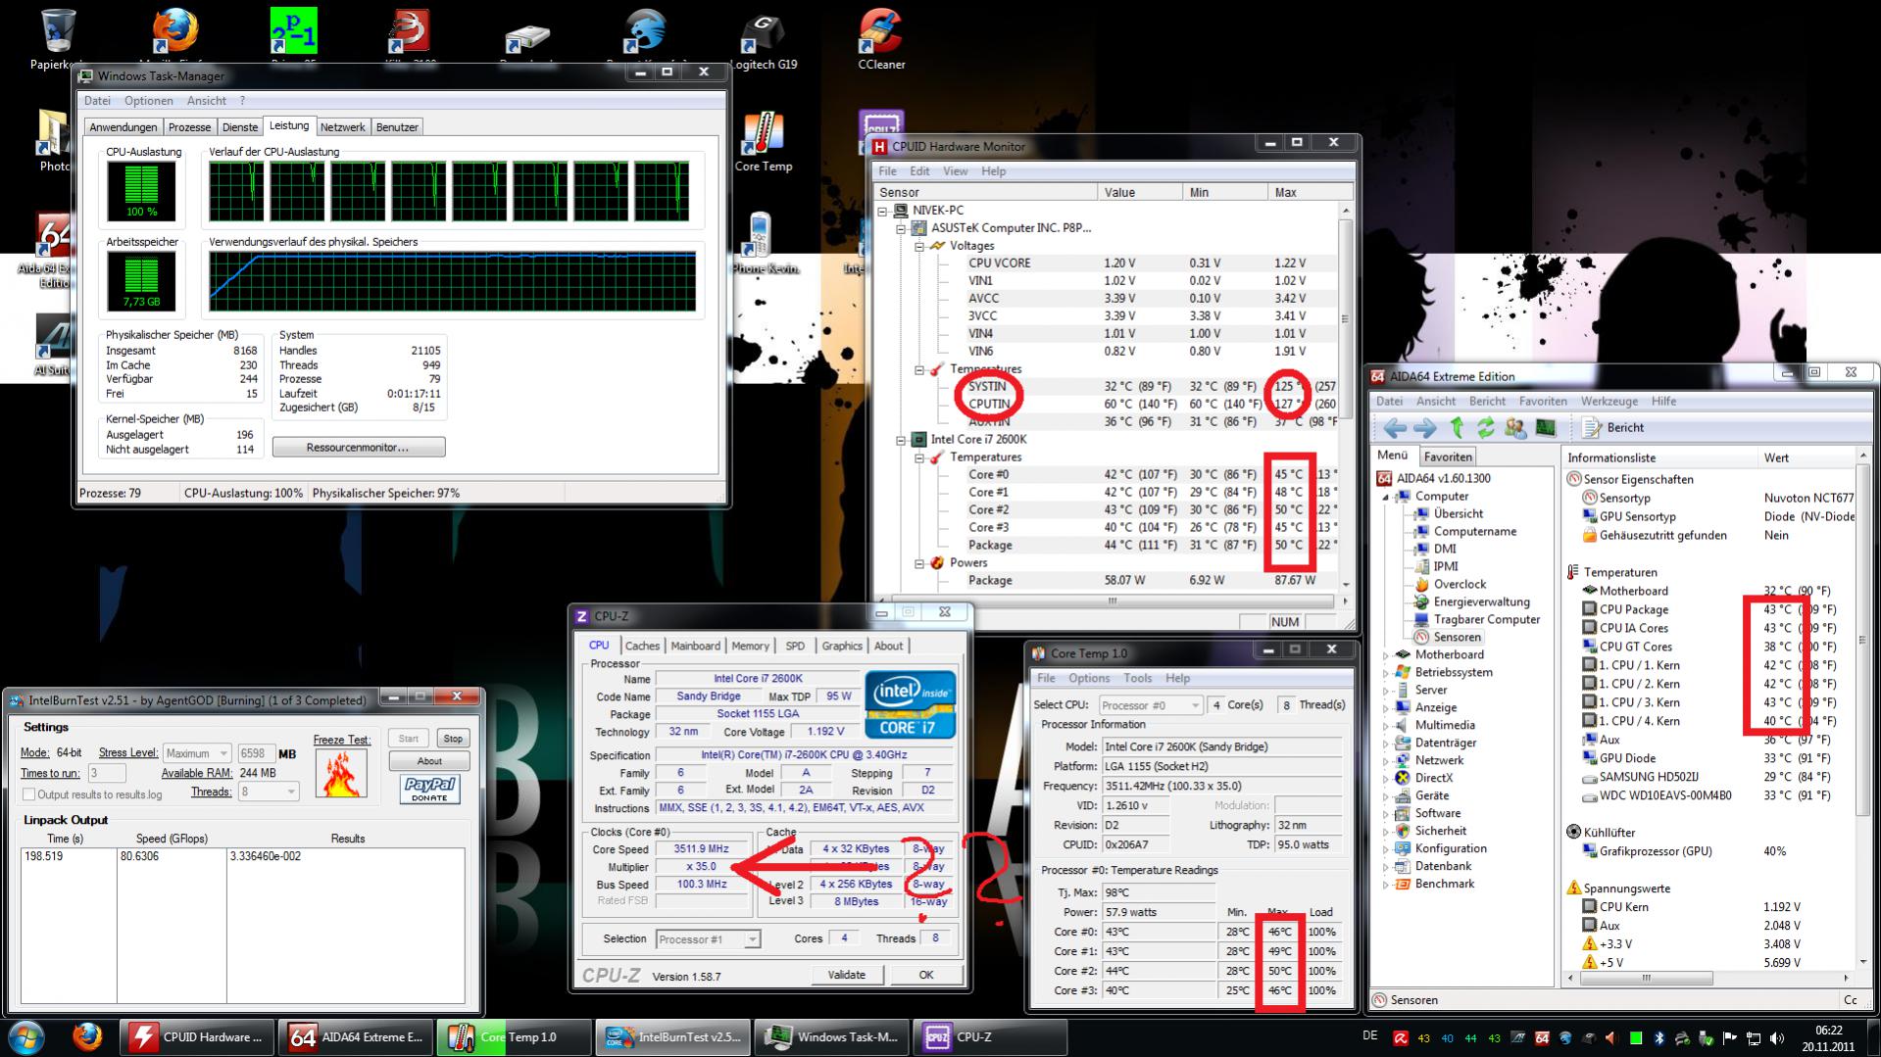Open the CCleaner desktop icon
Screen dimensions: 1881x1057
point(880,39)
